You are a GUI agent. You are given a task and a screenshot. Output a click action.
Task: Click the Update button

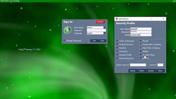(151, 71)
